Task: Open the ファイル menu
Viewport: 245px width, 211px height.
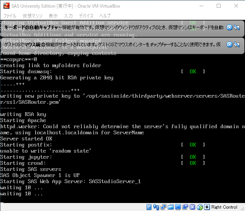Action: coord(10,16)
